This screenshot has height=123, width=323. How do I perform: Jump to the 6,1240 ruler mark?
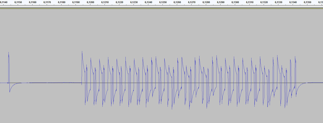coord(149,2)
